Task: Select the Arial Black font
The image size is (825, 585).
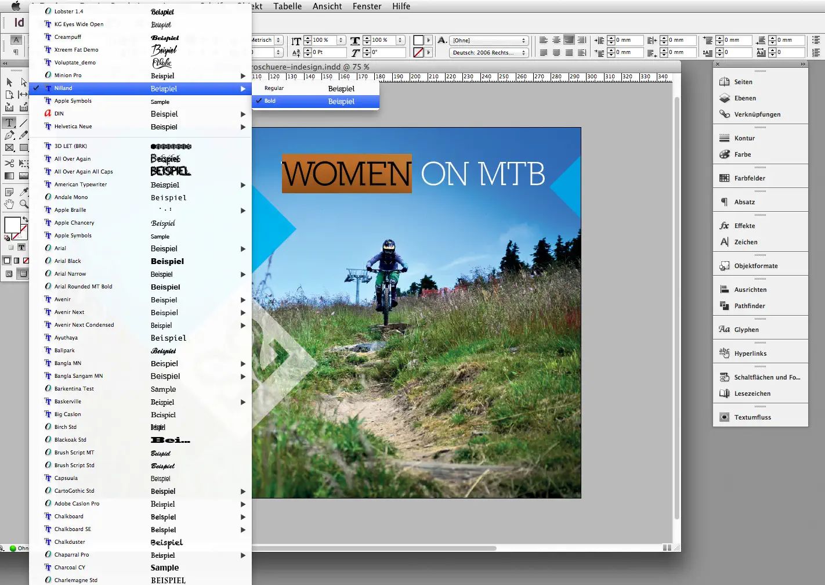Action: (x=68, y=261)
